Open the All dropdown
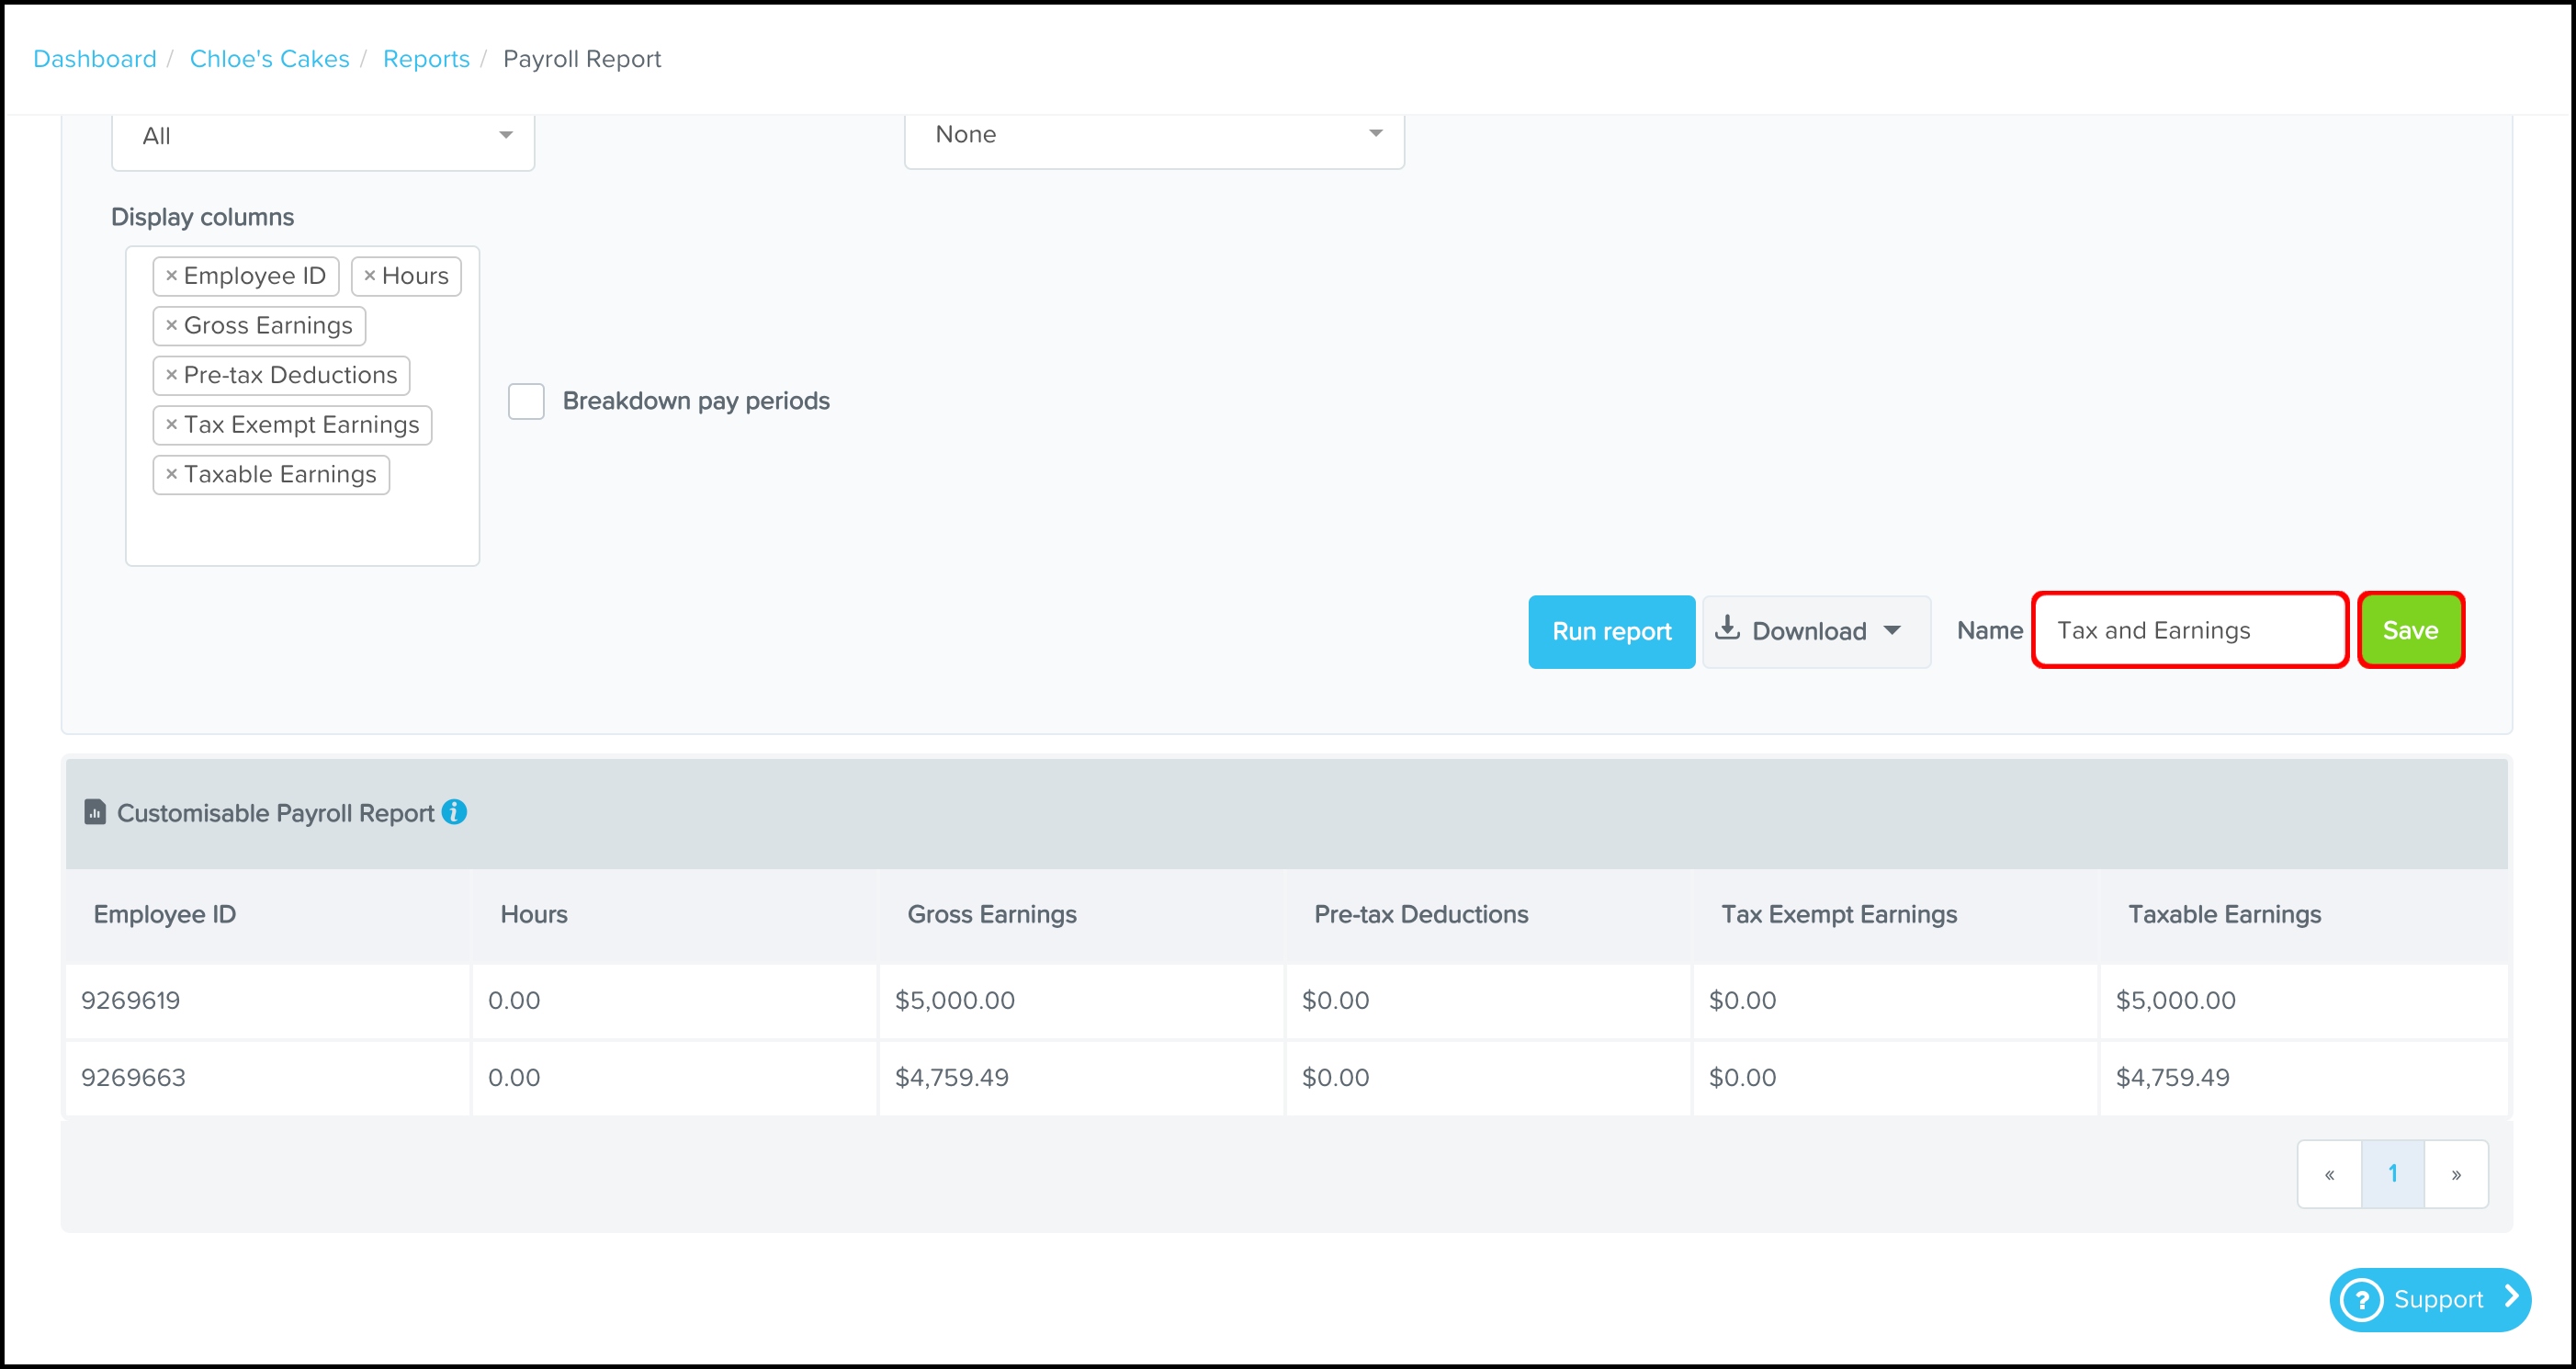This screenshot has width=2576, height=1369. [x=322, y=136]
